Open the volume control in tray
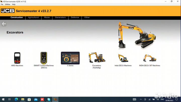The width and height of the screenshot is (181, 102). (x=158, y=99)
